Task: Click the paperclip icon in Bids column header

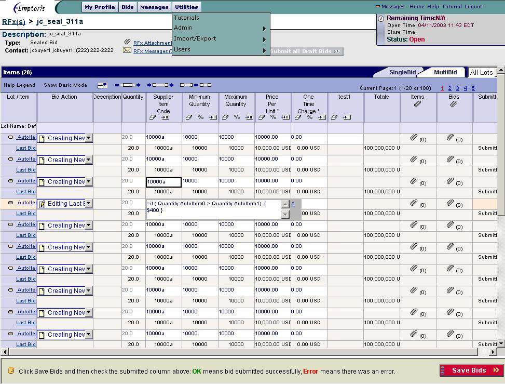Action: point(454,104)
